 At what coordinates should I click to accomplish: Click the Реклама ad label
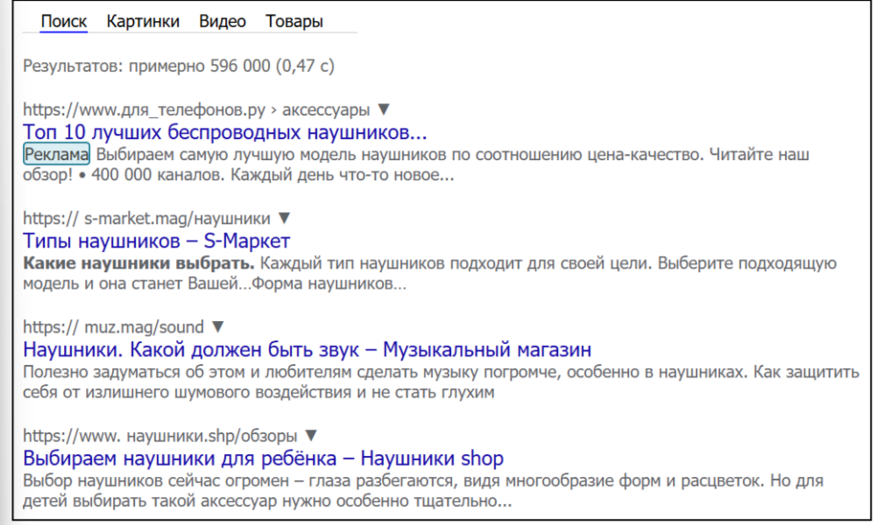point(56,155)
